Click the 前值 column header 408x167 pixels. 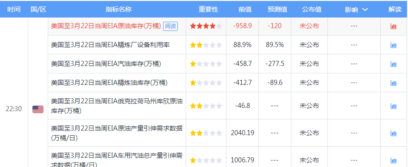(245, 10)
